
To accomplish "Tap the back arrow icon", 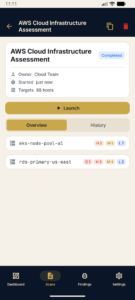I will tap(9, 26).
